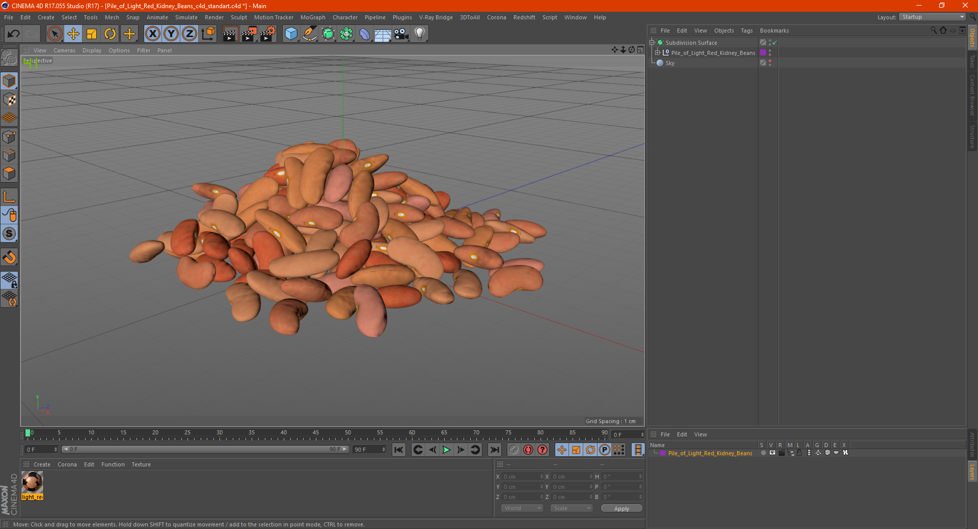
Task: Click Render View clapperboard icon
Action: point(230,34)
